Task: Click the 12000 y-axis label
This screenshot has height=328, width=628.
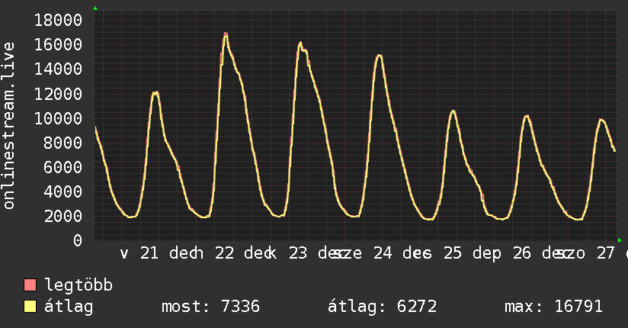Action: (58, 94)
